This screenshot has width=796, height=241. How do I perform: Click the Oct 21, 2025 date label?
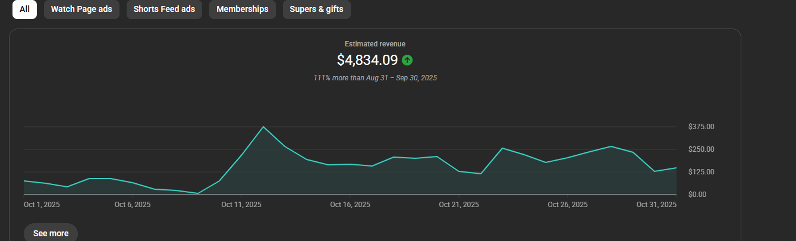459,205
